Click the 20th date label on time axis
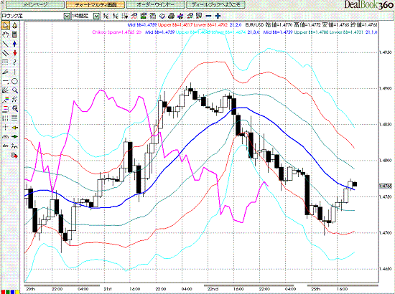The image size is (395, 294). click(31, 289)
